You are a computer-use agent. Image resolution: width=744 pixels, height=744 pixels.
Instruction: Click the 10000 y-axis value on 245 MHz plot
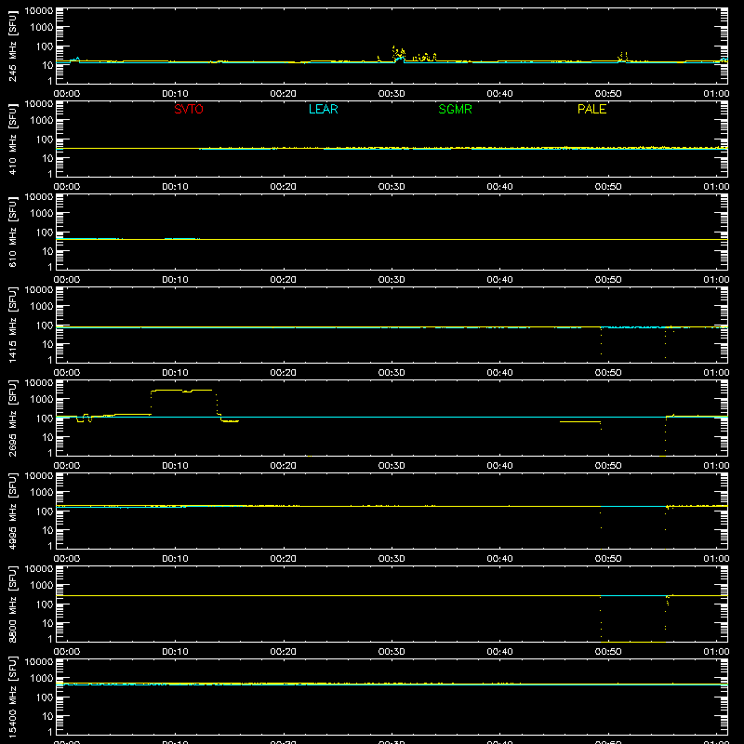pos(39,11)
